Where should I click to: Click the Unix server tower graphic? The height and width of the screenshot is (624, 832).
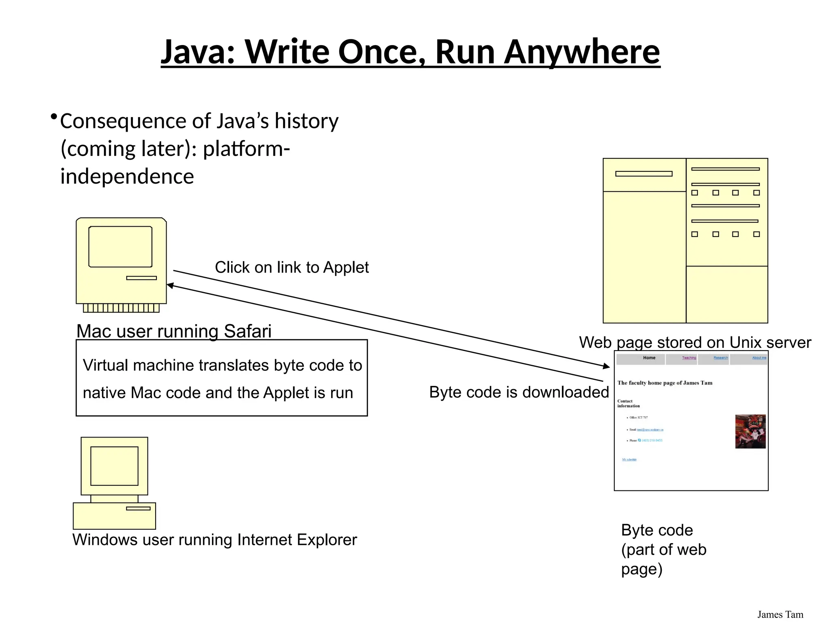[685, 240]
